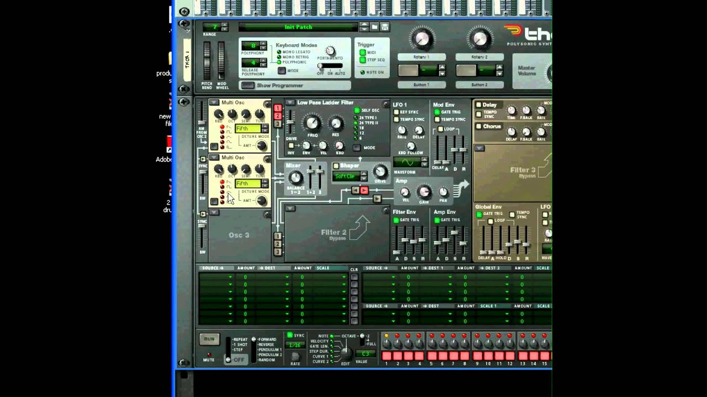Increase the polyphony value
The height and width of the screenshot is (397, 707).
263,44
